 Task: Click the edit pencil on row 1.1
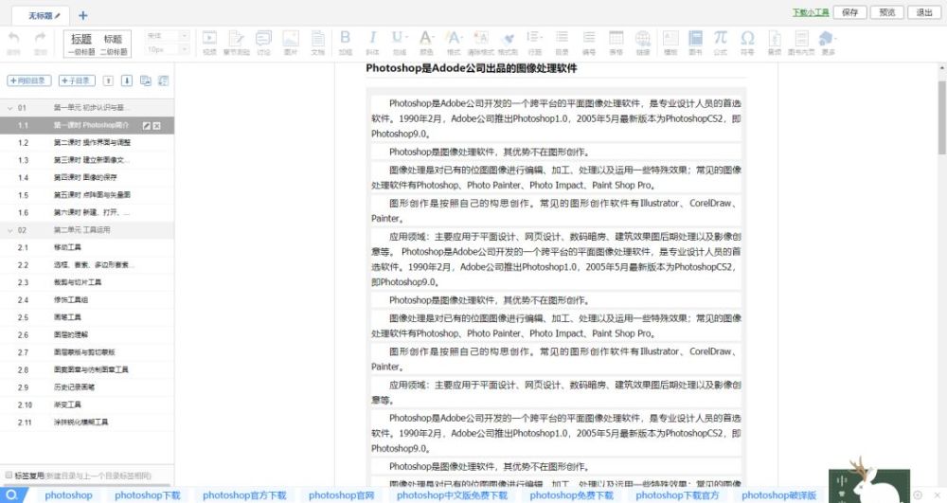[x=147, y=126]
